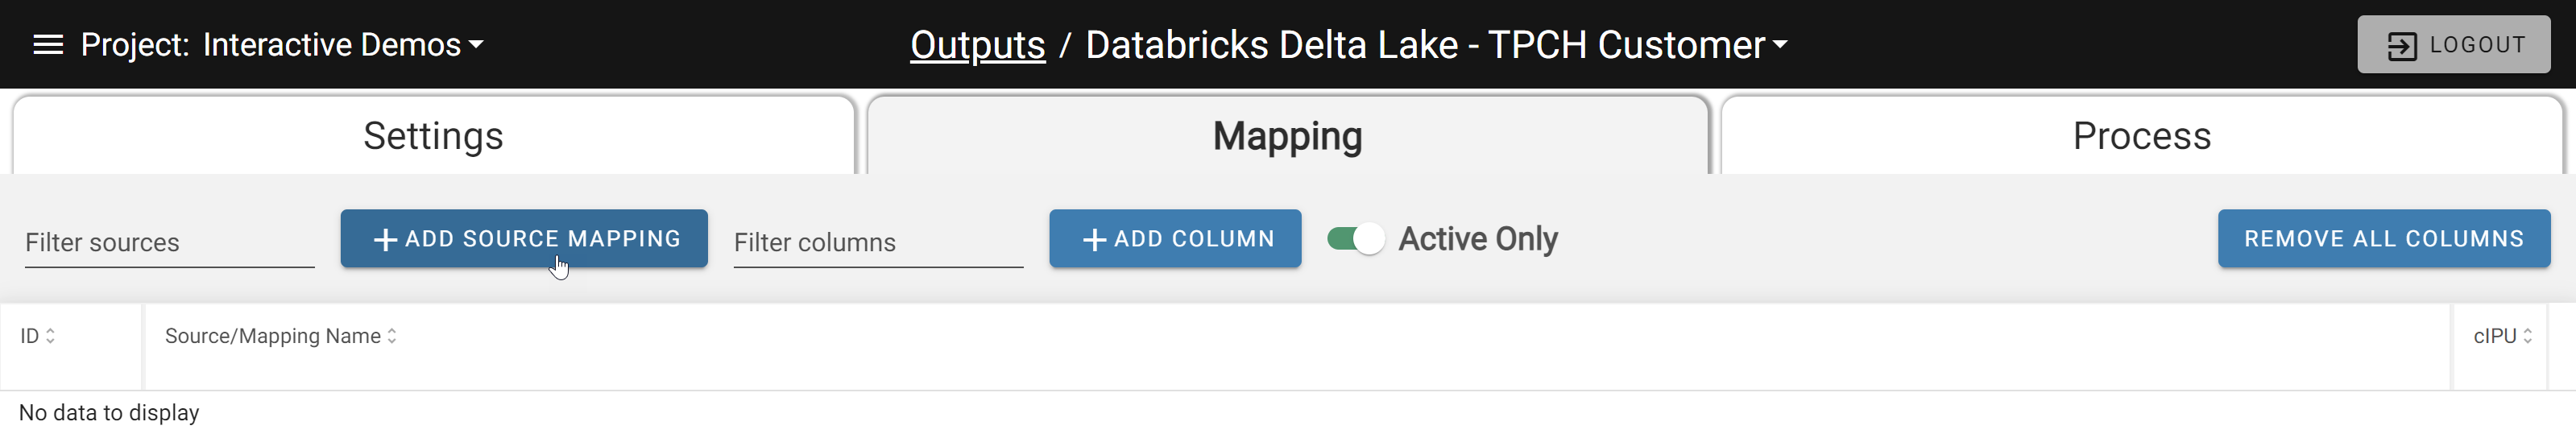Open the Databricks Delta Lake output dropdown

(x=1437, y=45)
